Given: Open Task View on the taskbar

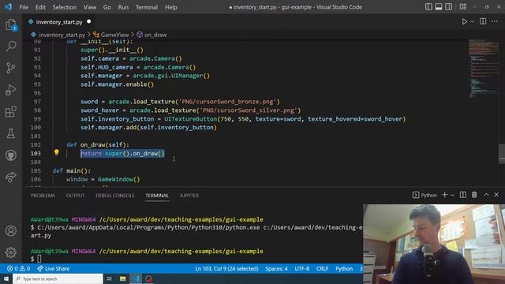Looking at the screenshot, I should tap(110, 278).
